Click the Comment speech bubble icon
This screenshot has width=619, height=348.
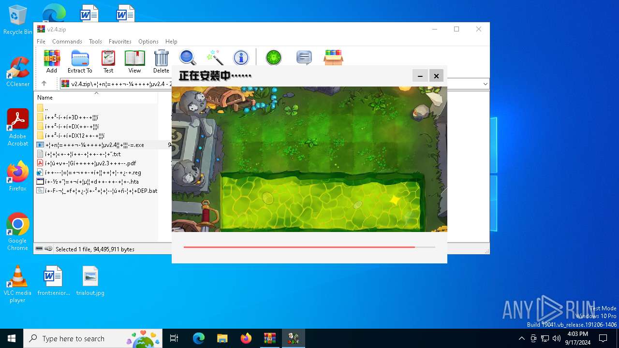tap(304, 58)
